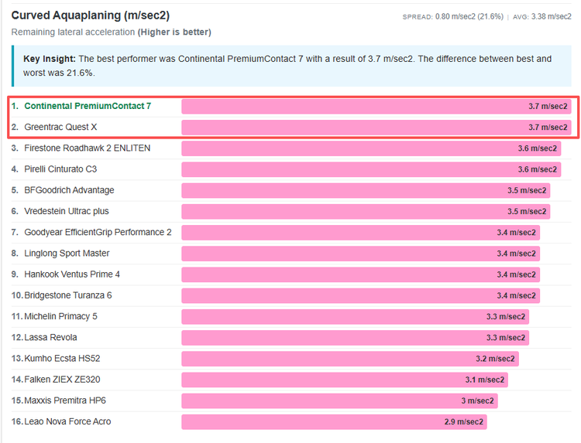Click the AVG 3.38 m/sec2 statistic
Image resolution: width=581 pixels, height=443 pixels.
coord(542,17)
